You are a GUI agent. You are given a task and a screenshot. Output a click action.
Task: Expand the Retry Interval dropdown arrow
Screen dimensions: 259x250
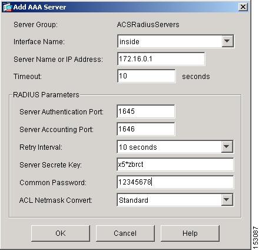click(x=227, y=147)
